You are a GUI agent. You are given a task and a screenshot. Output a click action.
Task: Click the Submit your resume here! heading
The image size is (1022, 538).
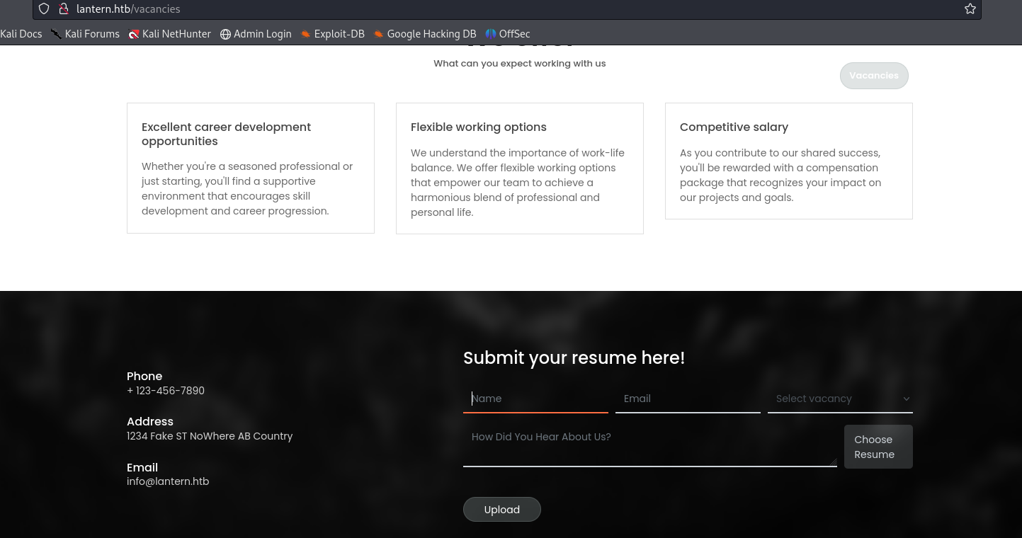point(574,358)
